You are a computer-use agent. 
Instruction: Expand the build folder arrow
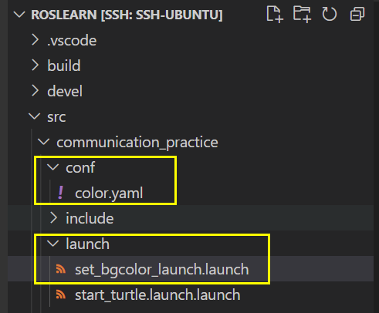pyautogui.click(x=35, y=66)
